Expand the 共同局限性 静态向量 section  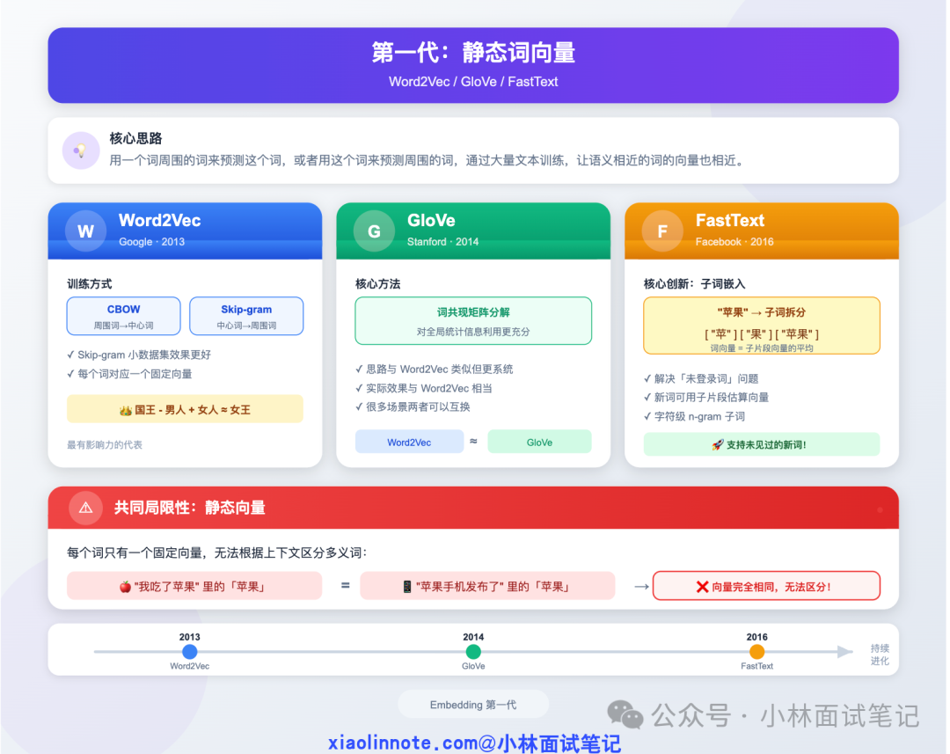[473, 508]
